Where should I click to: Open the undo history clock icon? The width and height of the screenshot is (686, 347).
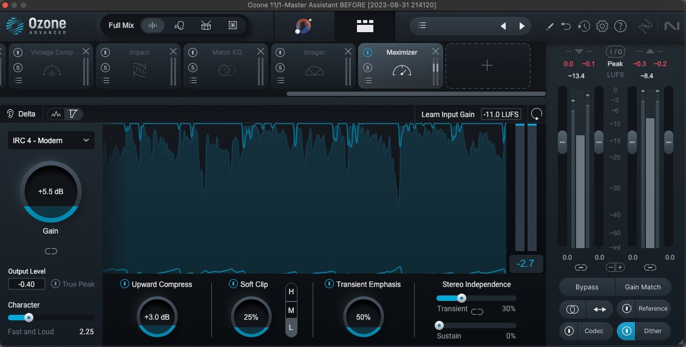(583, 26)
